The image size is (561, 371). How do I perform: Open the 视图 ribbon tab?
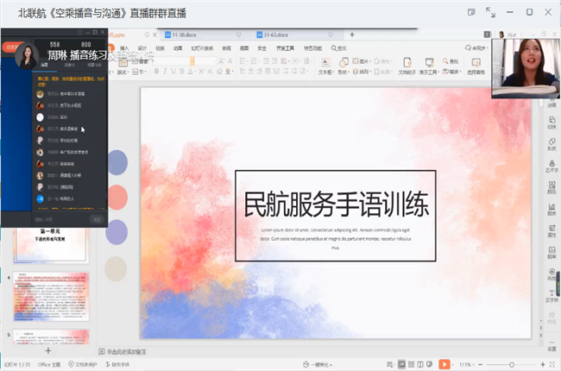tap(243, 47)
